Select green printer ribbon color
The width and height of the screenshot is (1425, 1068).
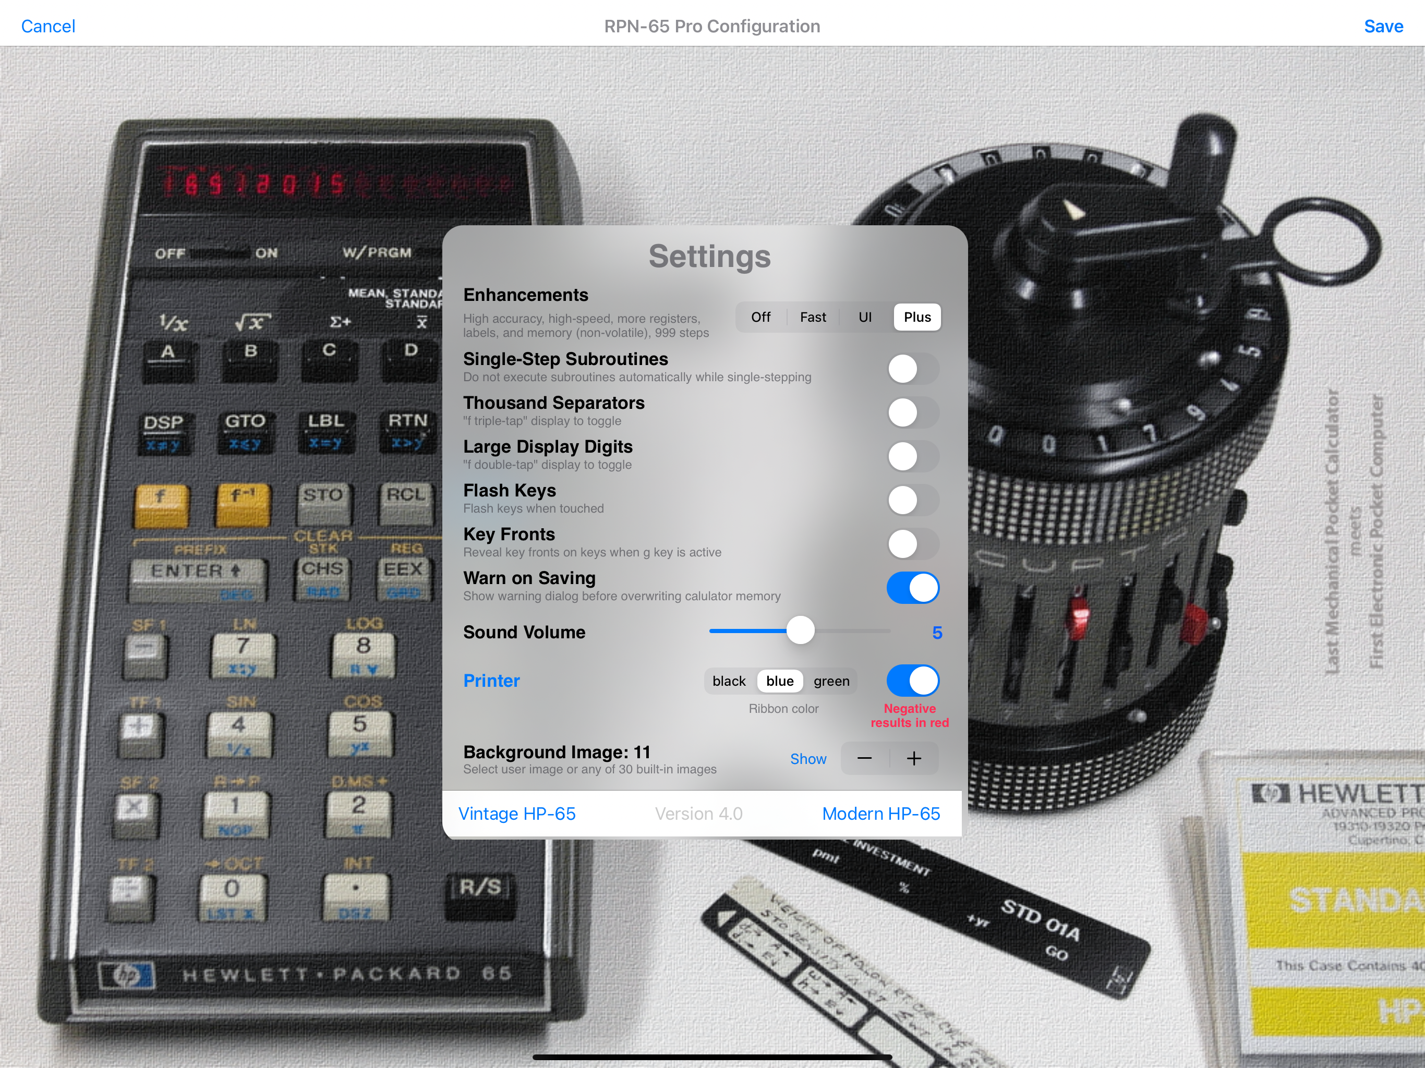831,681
